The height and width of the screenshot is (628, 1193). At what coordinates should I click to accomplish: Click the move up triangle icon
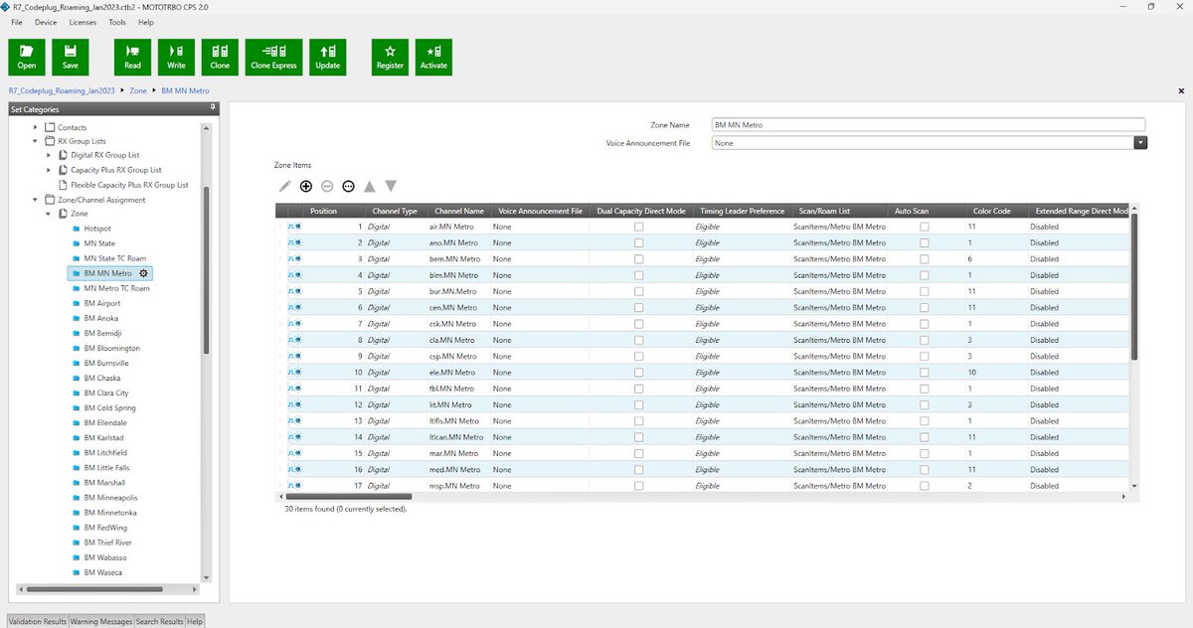pos(370,186)
